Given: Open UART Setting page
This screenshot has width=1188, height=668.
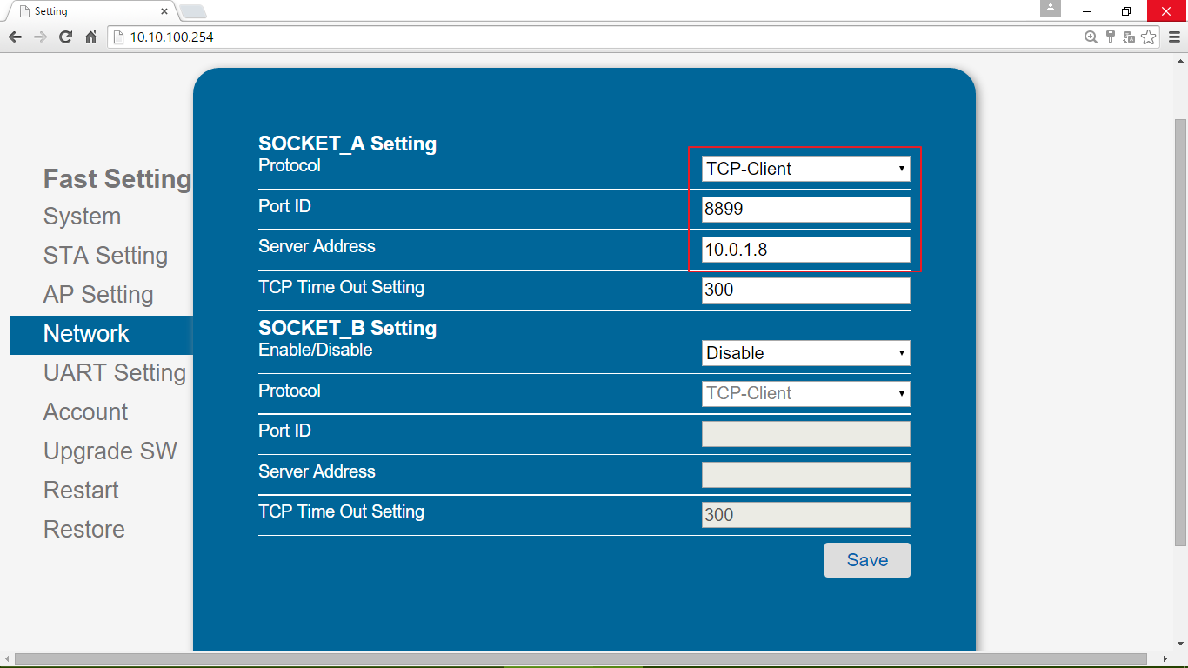Looking at the screenshot, I should 115,373.
